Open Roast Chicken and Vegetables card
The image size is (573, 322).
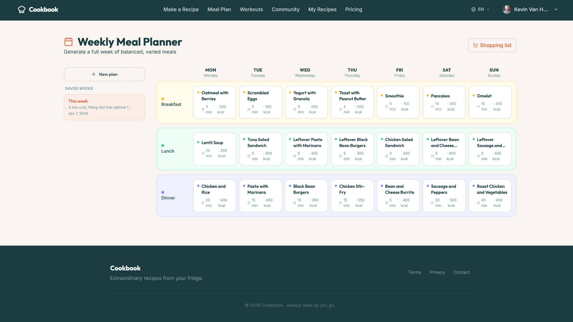[490, 196]
